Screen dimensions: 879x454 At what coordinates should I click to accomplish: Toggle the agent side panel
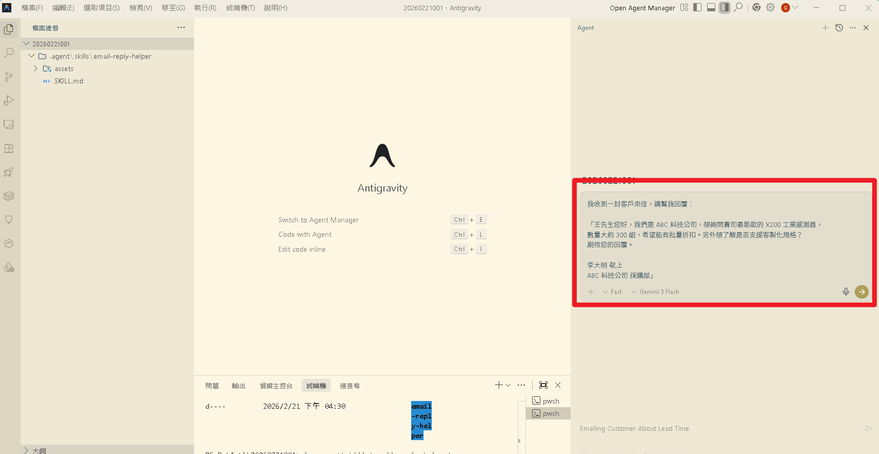point(724,8)
